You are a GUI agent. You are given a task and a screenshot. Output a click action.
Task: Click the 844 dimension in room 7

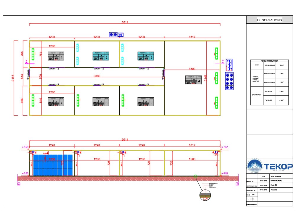[41, 101]
